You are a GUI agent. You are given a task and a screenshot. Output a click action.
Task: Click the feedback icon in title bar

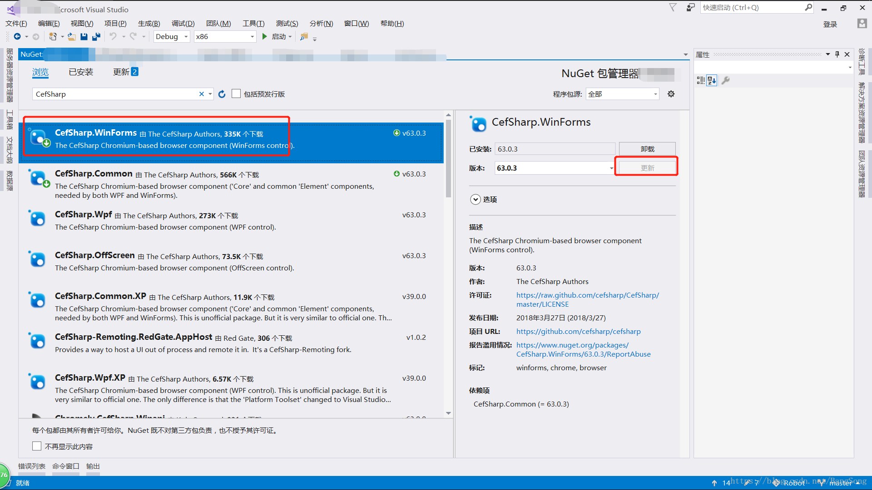click(690, 7)
